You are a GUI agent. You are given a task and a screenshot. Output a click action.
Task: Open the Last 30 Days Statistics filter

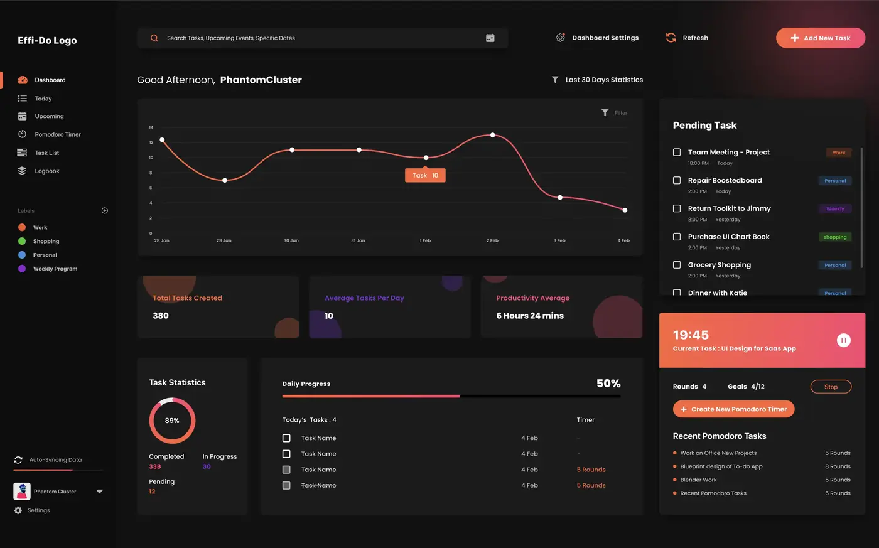pos(597,80)
